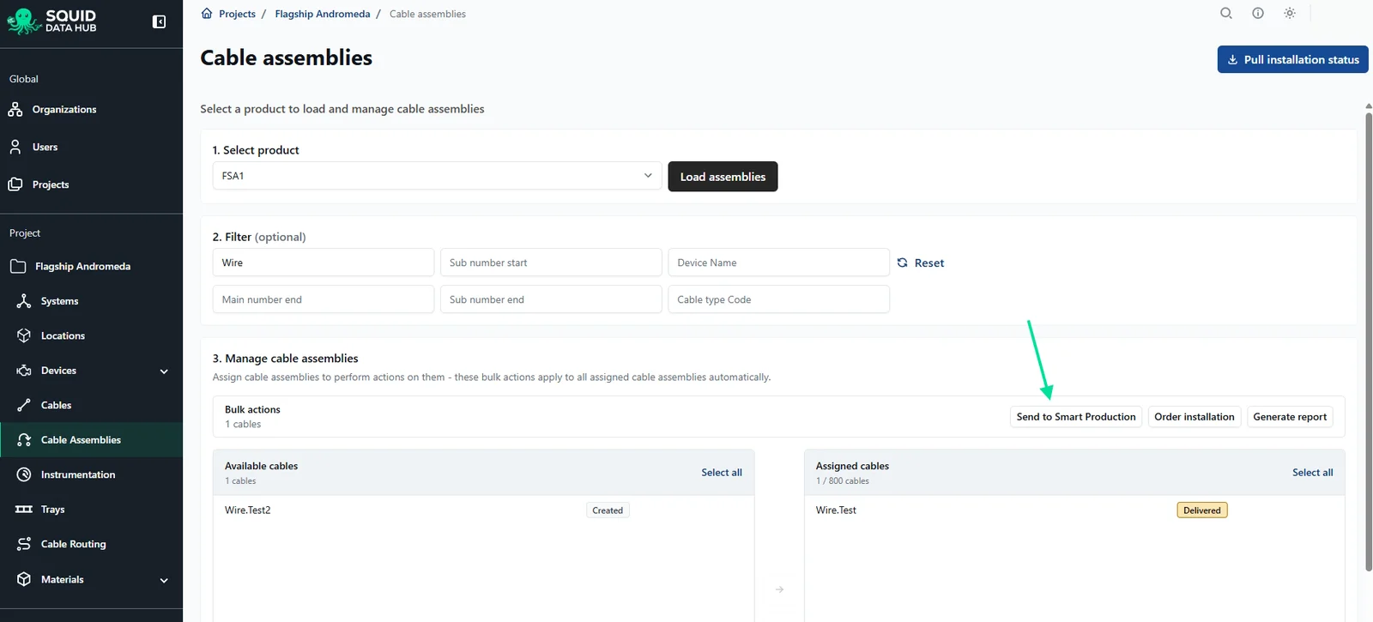Open Instrumentation page in sidebar
This screenshot has width=1373, height=622.
(x=78, y=474)
